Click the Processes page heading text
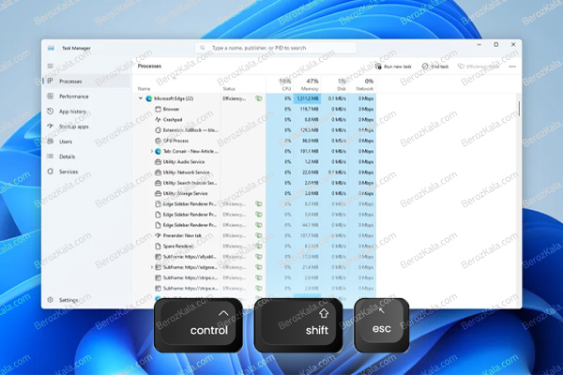 pyautogui.click(x=149, y=66)
